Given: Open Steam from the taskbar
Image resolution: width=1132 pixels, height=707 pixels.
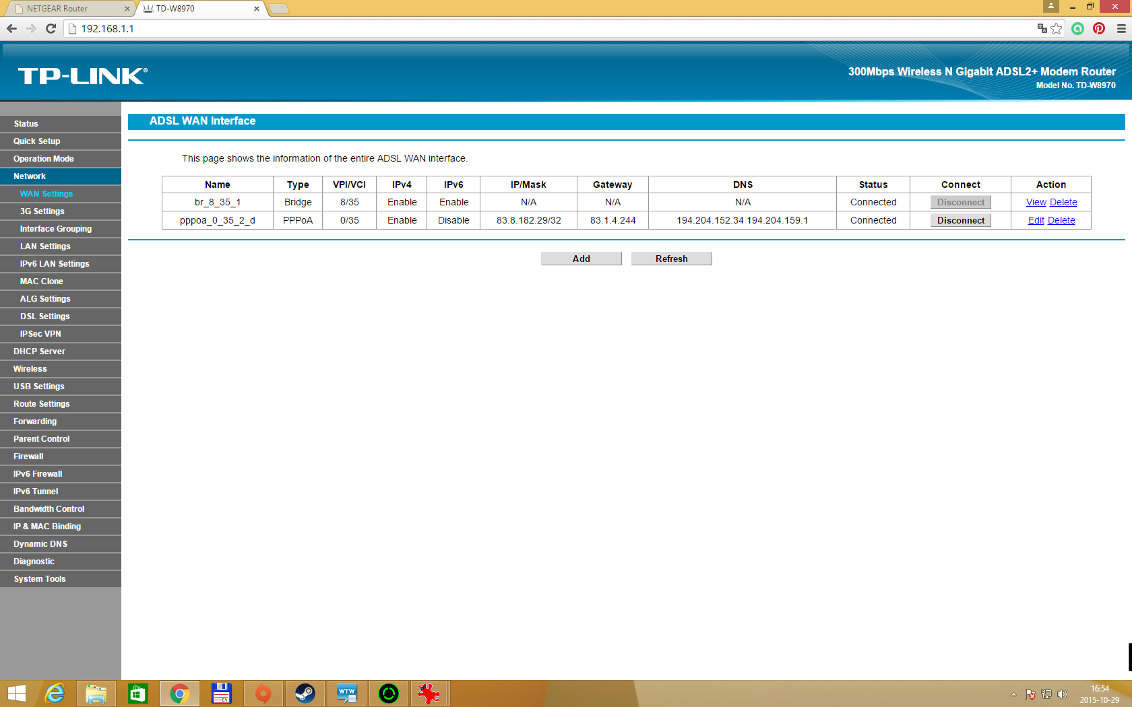Looking at the screenshot, I should click(305, 693).
